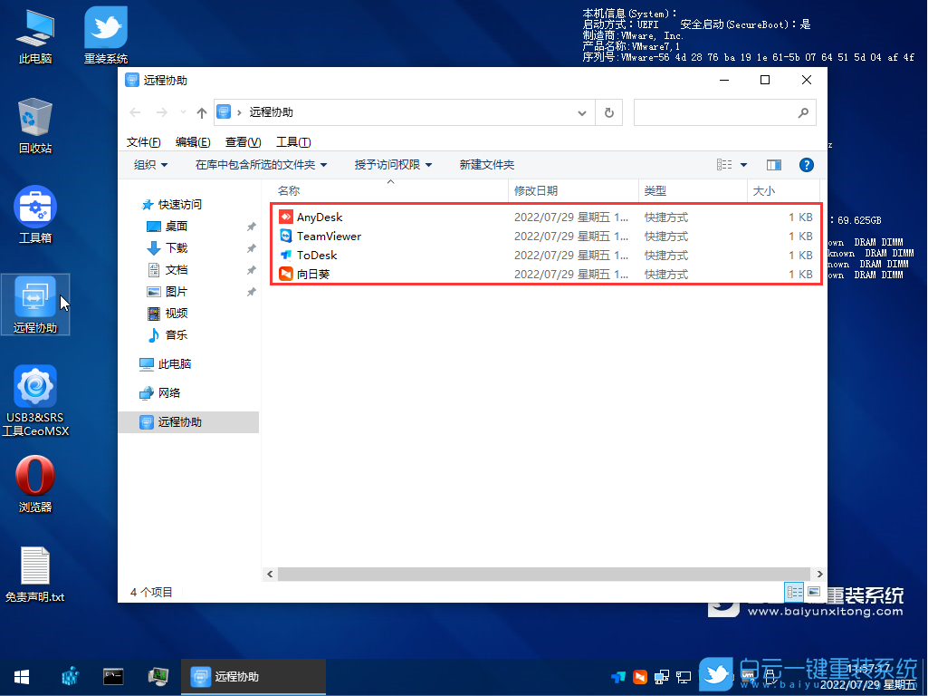Open the AnyDesk shortcut
This screenshot has height=696, width=928.
(320, 217)
